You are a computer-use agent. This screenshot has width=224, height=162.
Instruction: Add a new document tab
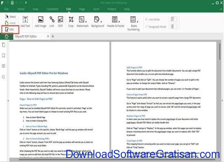[x=53, y=36]
